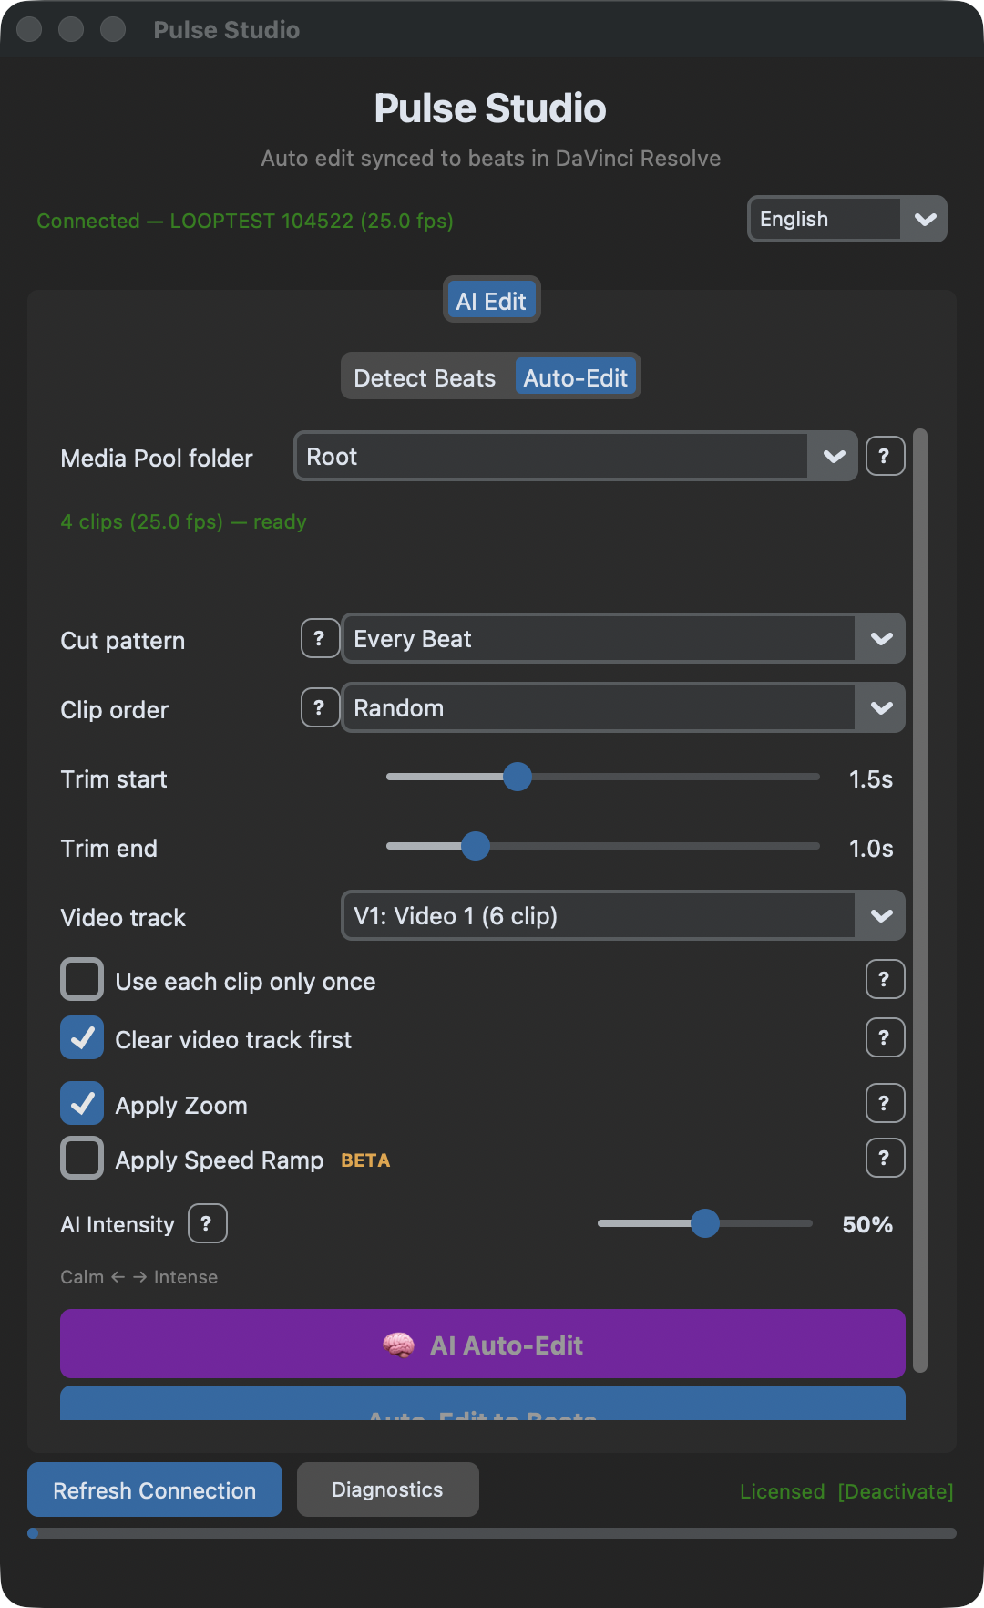Screen dimensions: 984x1608
Task: Open Diagnostics
Action: coord(388,1489)
